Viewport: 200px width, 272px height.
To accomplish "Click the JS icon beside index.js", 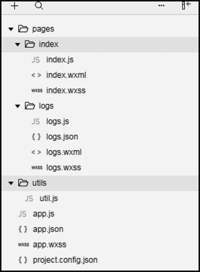I will point(36,60).
